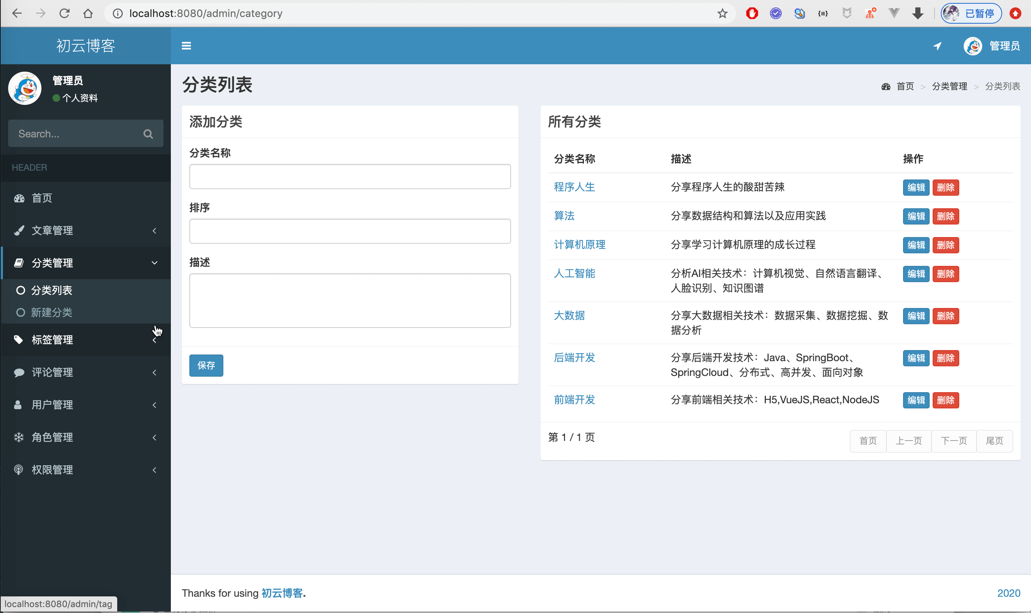
Task: Select the 分类列表 circle submenu item
Action: 51,290
